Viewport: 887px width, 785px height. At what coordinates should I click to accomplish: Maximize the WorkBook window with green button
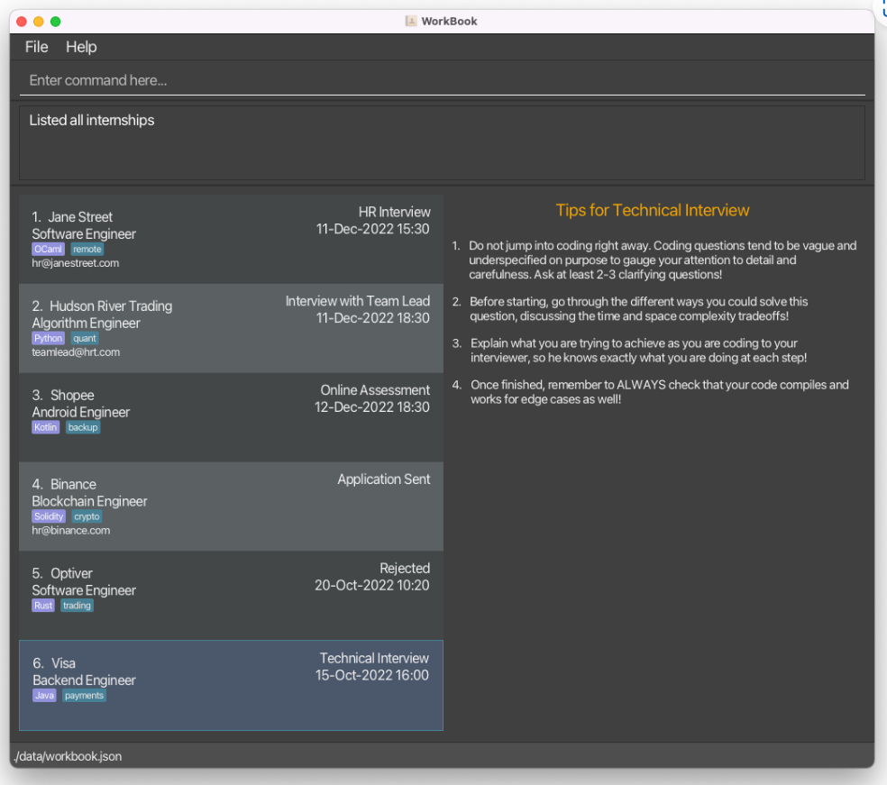click(56, 22)
